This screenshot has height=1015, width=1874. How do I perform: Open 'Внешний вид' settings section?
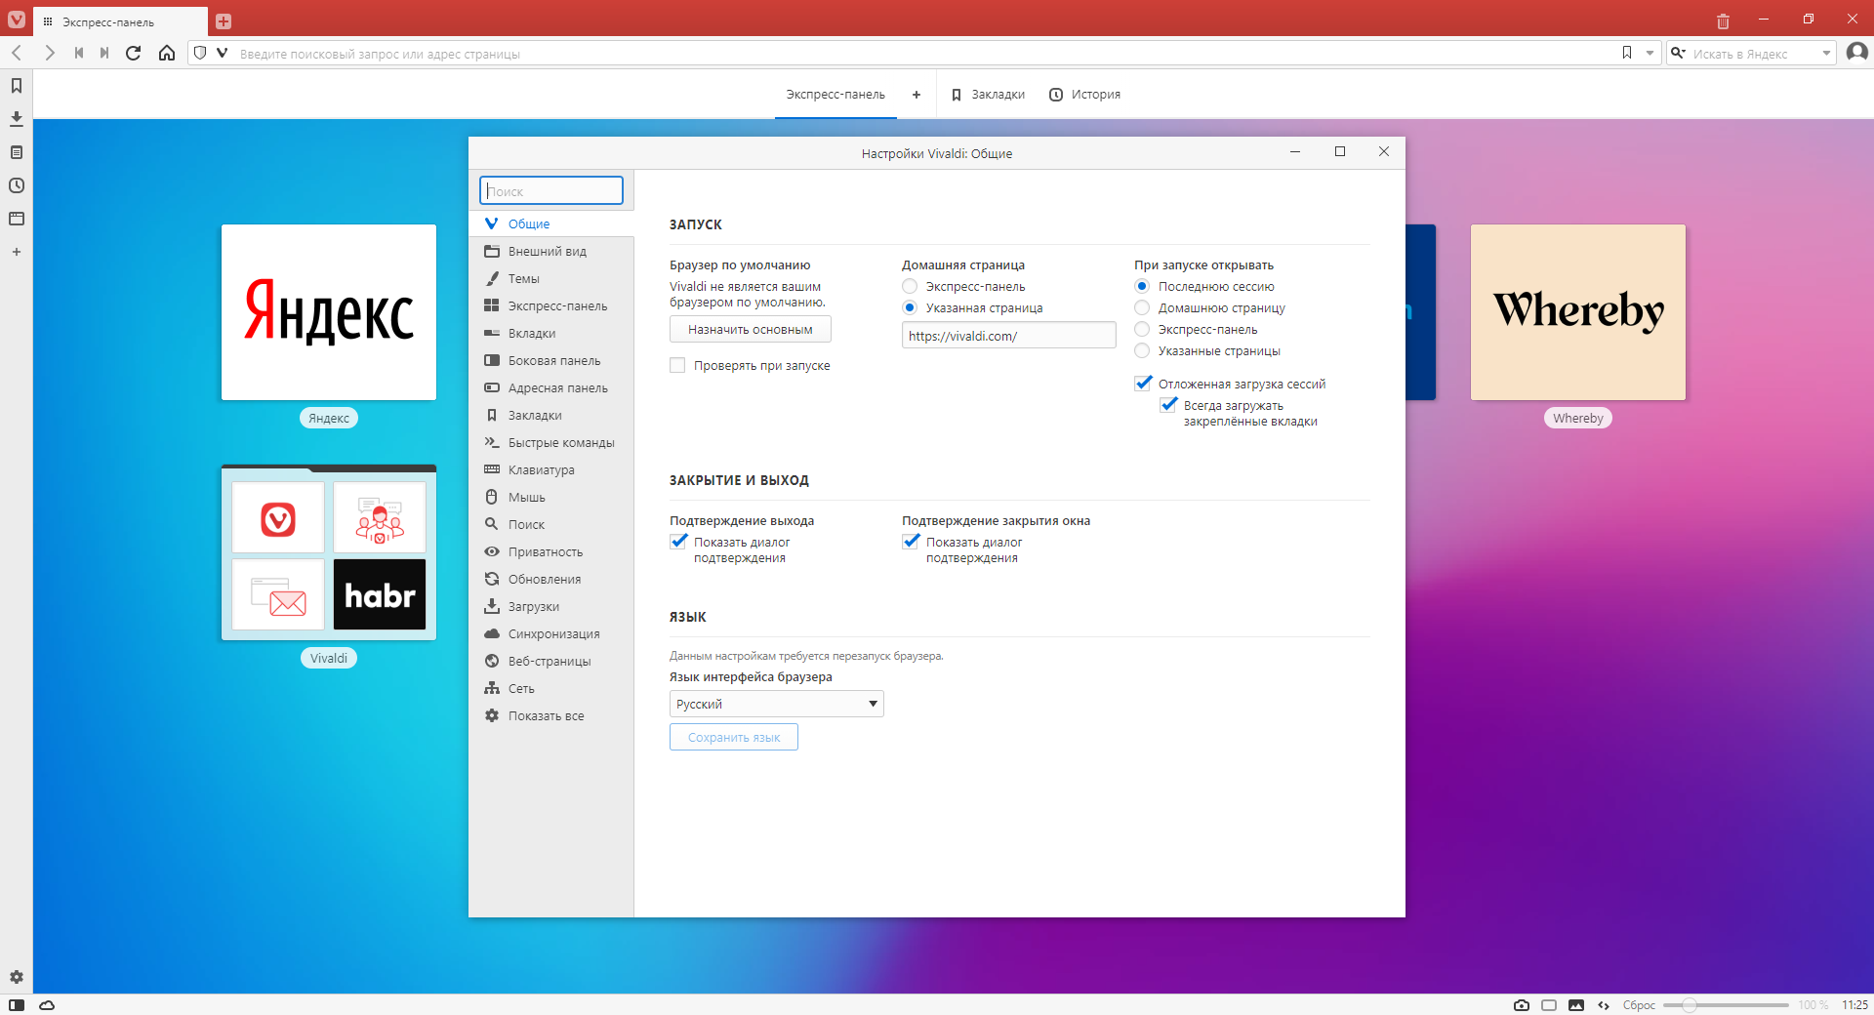(x=547, y=252)
